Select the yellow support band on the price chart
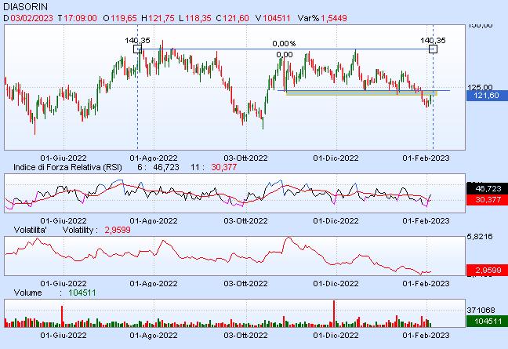 pos(361,93)
